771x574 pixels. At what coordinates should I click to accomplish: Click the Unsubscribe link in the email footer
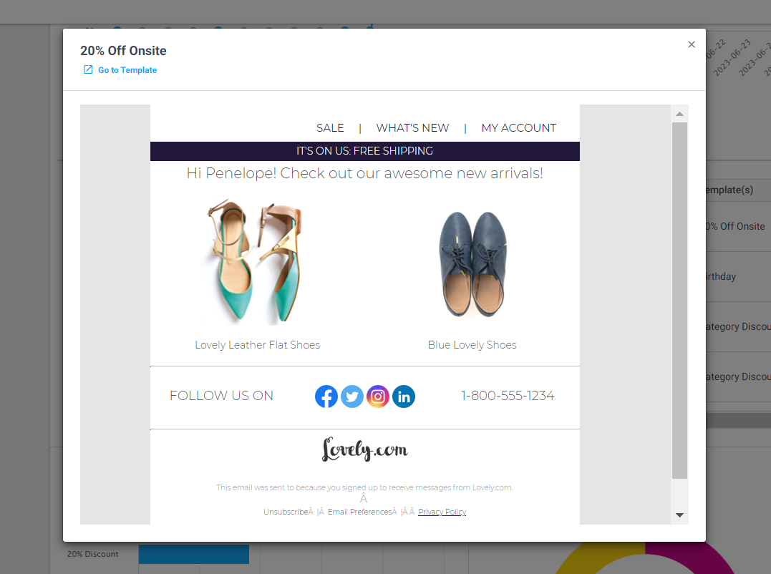[286, 512]
